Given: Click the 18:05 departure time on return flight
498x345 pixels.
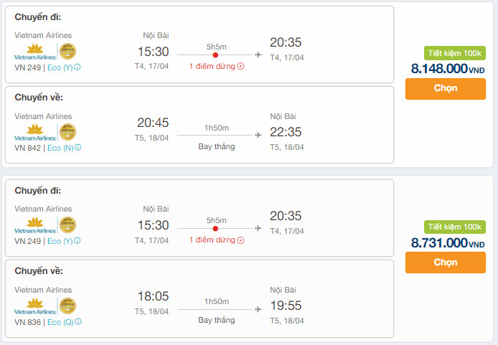Looking at the screenshot, I should 153,296.
